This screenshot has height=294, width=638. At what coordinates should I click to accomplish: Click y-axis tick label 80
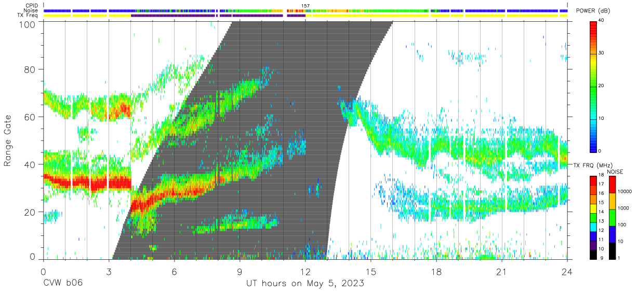(31, 69)
